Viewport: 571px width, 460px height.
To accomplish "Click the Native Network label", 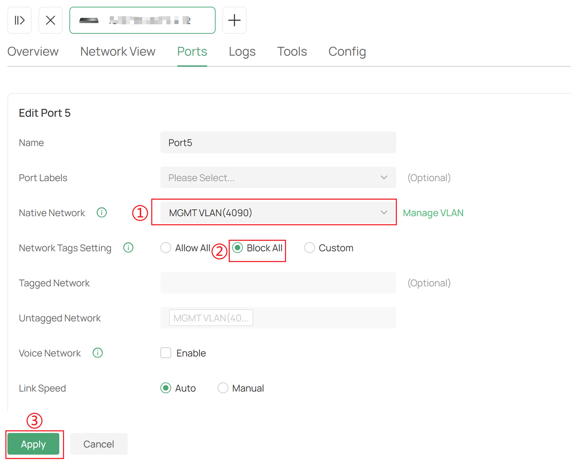I will tap(52, 213).
